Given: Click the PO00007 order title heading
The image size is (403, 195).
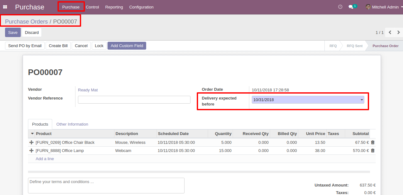Looking at the screenshot, I should pos(45,73).
